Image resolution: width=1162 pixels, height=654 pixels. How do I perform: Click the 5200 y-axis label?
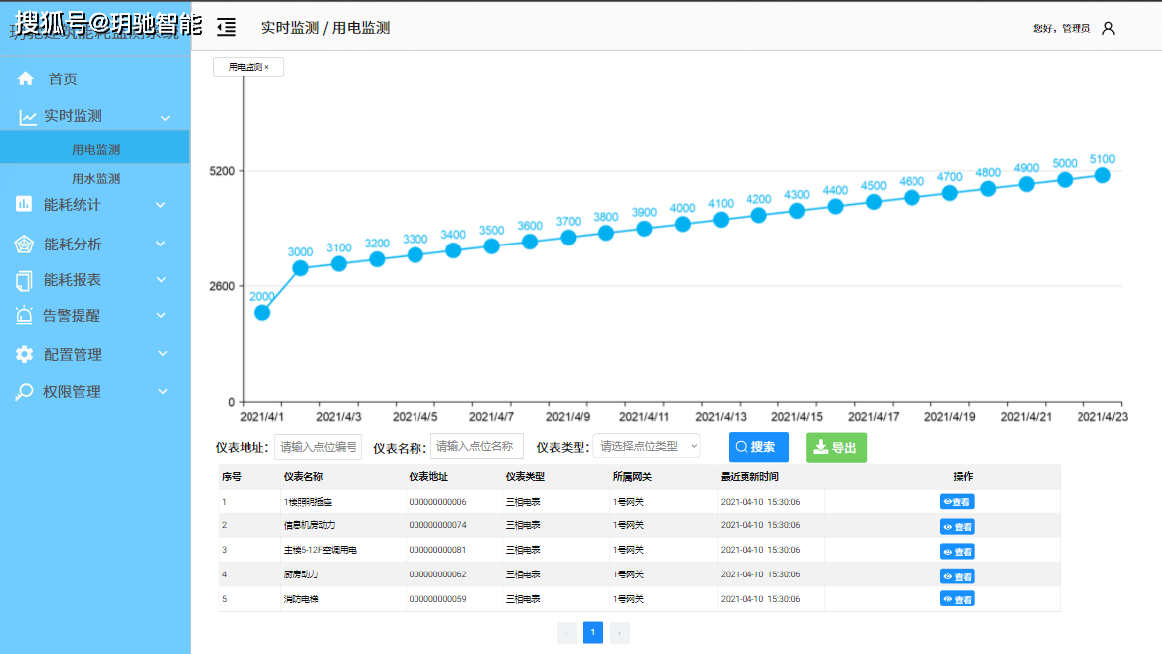pos(222,171)
